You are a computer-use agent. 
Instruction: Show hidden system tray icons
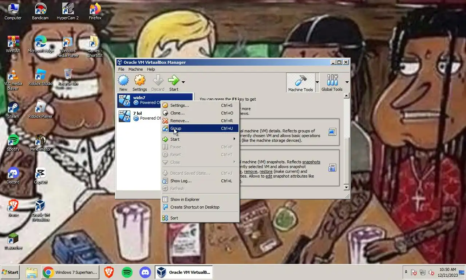pos(406,272)
